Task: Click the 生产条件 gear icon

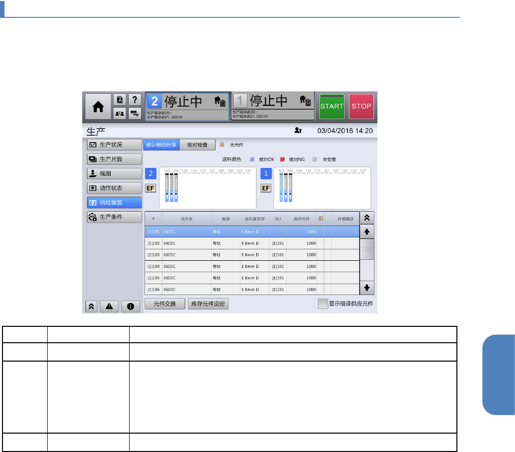Action: click(93, 217)
